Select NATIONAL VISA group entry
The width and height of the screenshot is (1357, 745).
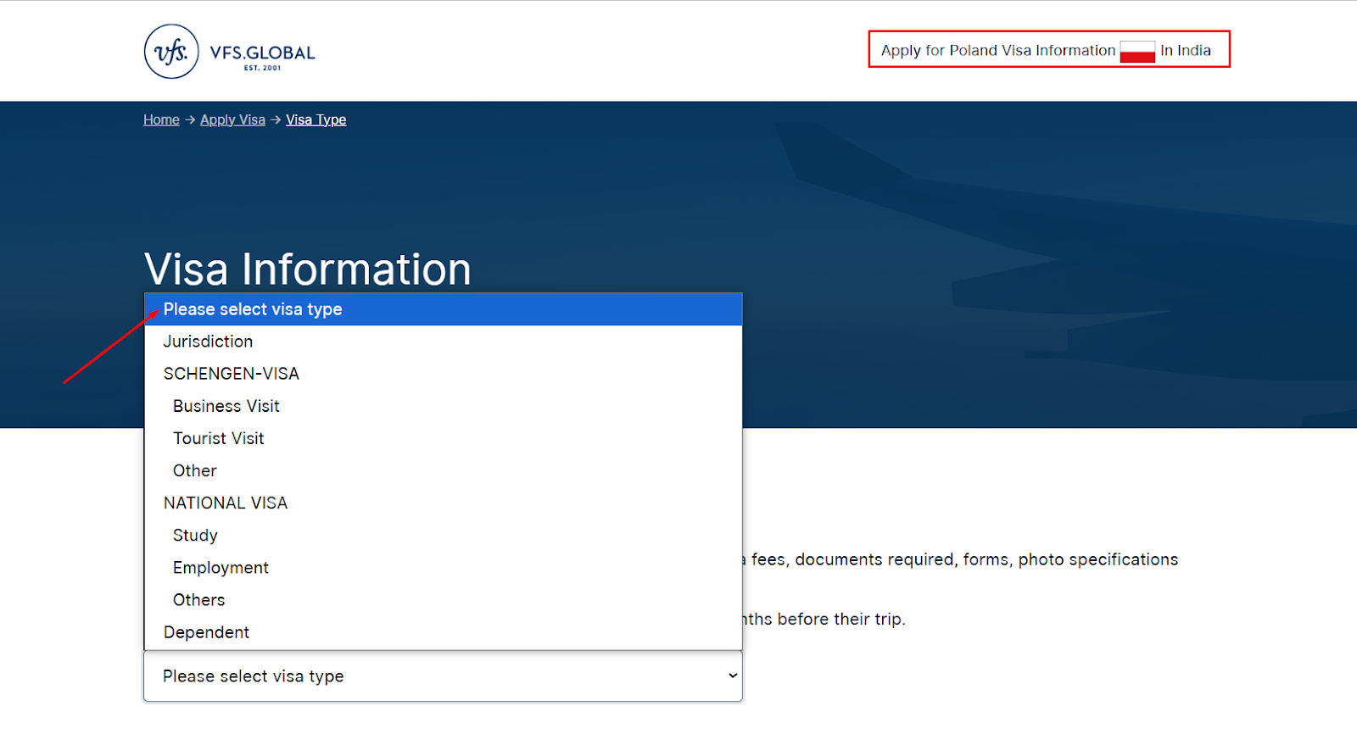tap(444, 503)
